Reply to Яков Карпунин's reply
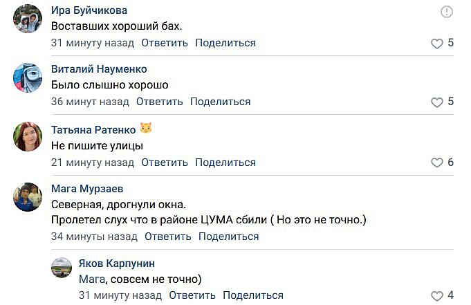 point(192,295)
